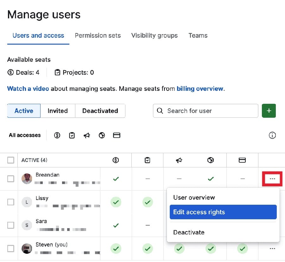Click the search magnifier in the user search
Viewport: 285px width, 262px height.
coord(160,111)
